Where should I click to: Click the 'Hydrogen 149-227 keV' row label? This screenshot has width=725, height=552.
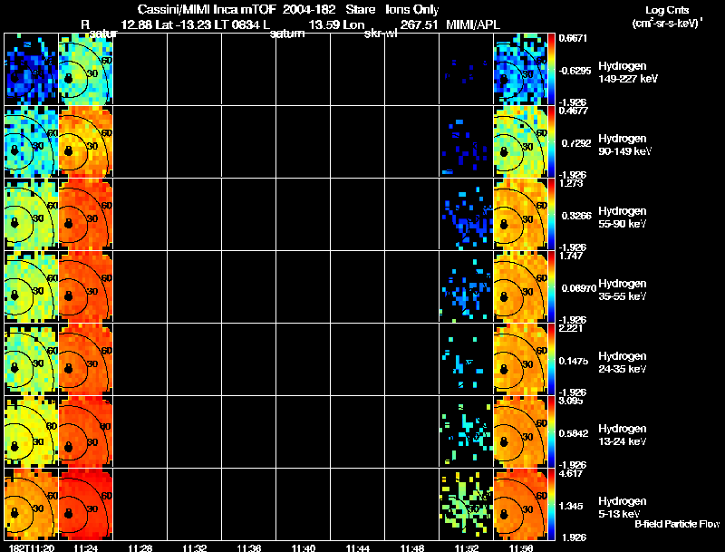(x=627, y=73)
